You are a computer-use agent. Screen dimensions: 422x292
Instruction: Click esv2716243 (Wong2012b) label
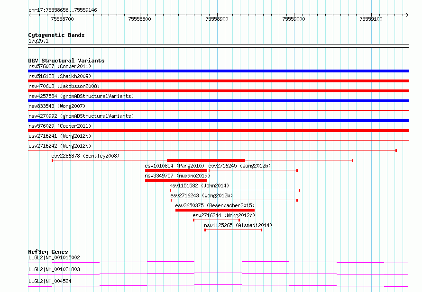[202, 195]
